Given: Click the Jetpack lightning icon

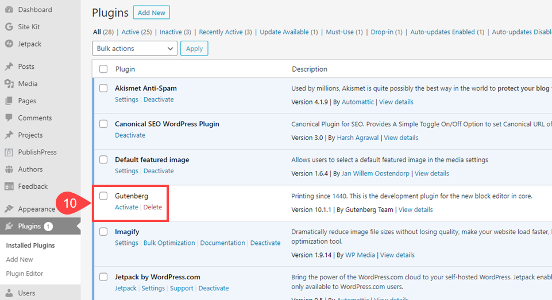Looking at the screenshot, I should [x=9, y=44].
